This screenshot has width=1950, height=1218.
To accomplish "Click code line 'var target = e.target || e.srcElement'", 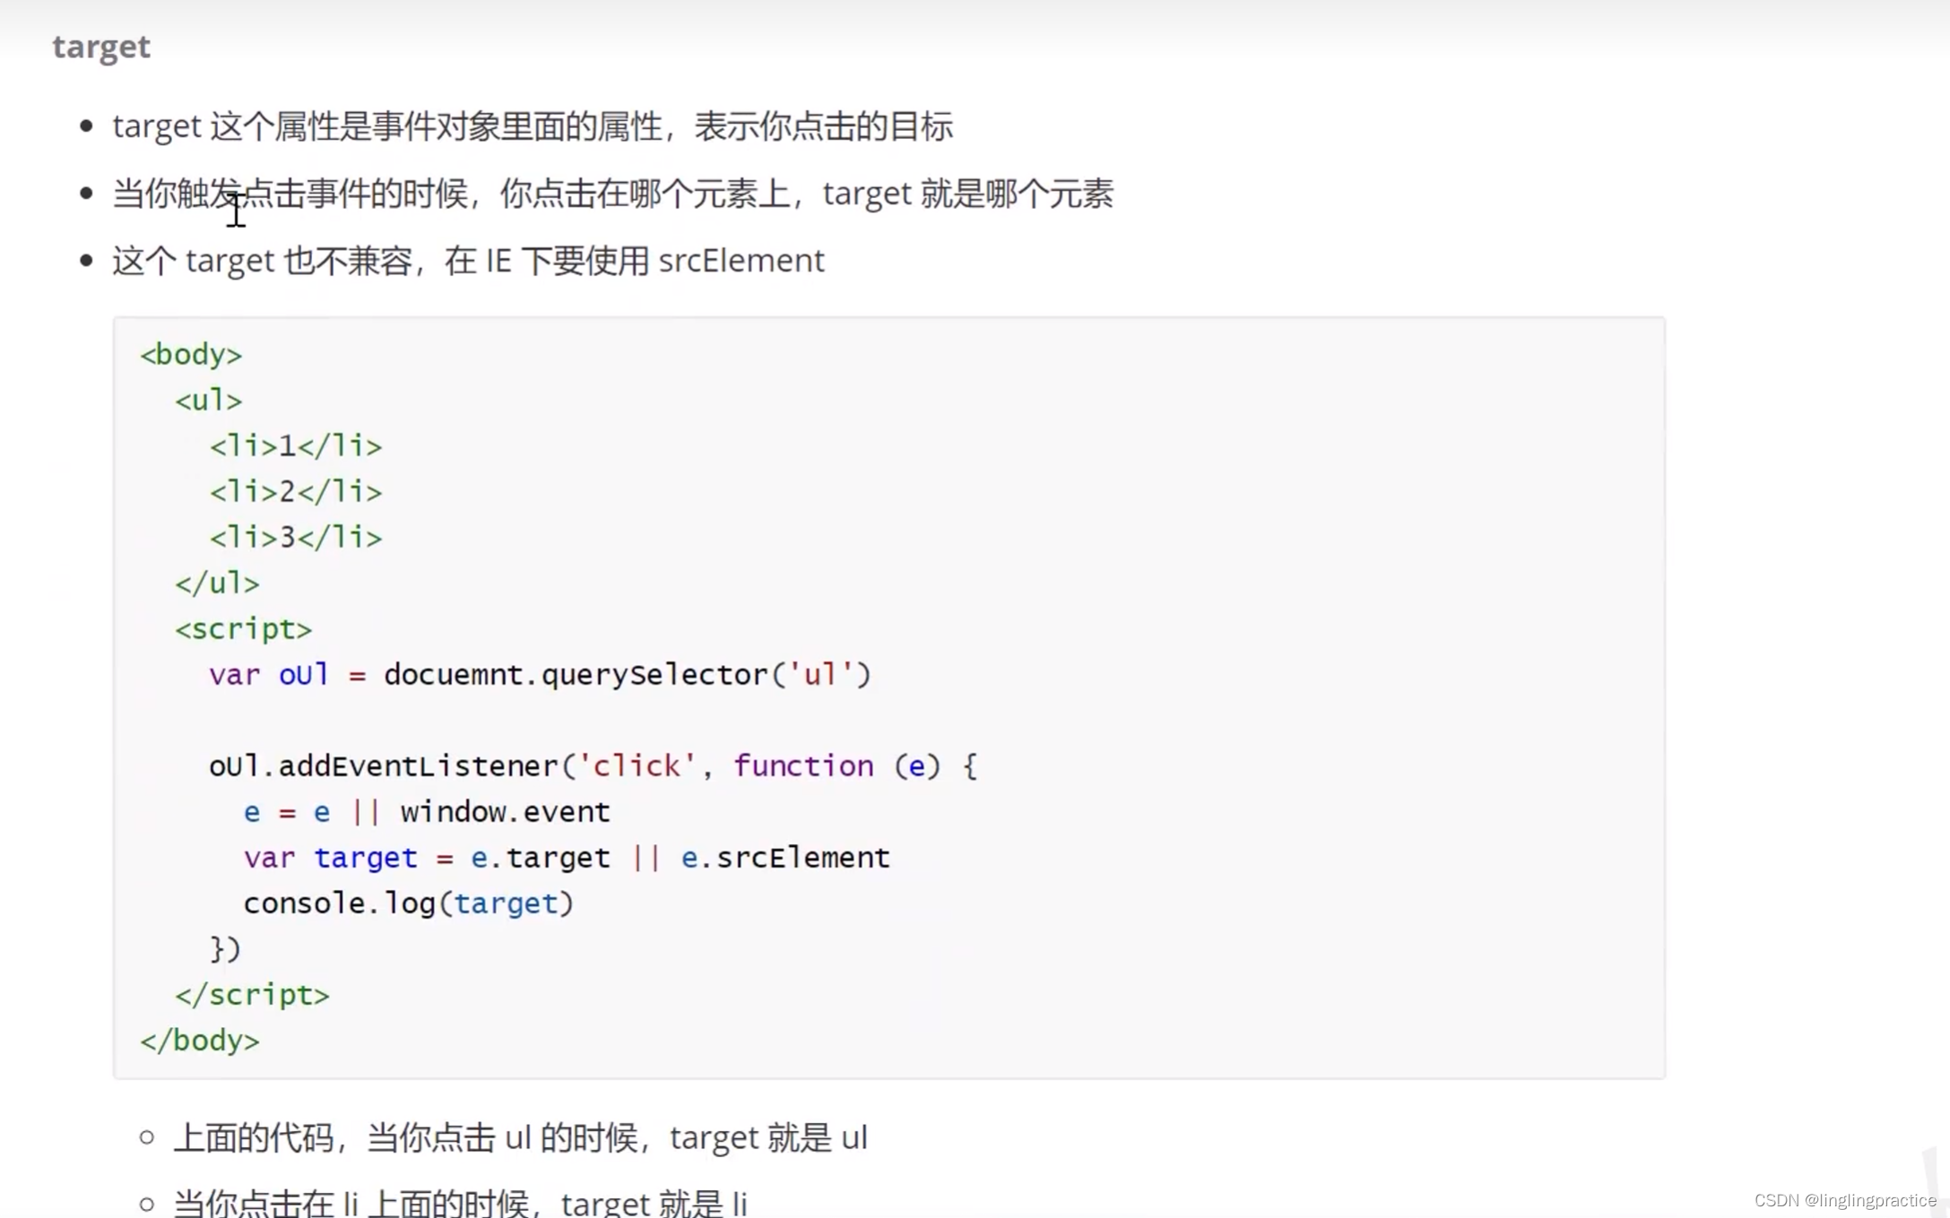I will [567, 858].
